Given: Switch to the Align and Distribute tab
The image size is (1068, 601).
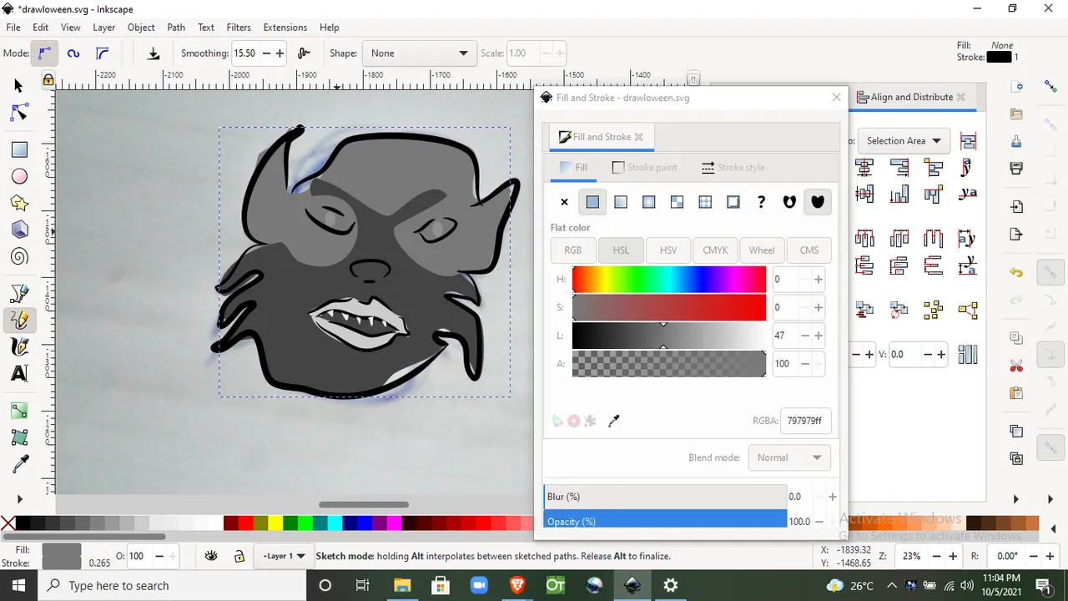Looking at the screenshot, I should point(911,97).
